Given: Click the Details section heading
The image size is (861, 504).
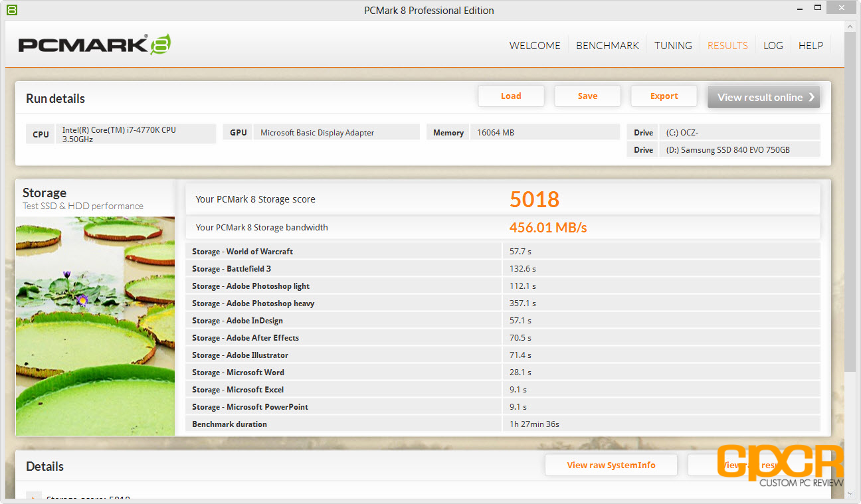Looking at the screenshot, I should coord(45,466).
